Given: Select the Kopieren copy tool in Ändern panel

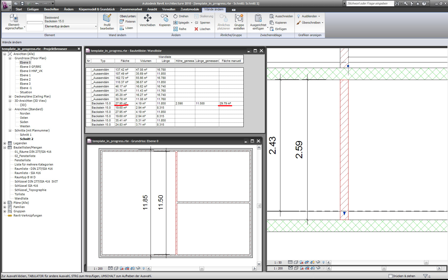Looking at the screenshot, I should click(x=165, y=20).
